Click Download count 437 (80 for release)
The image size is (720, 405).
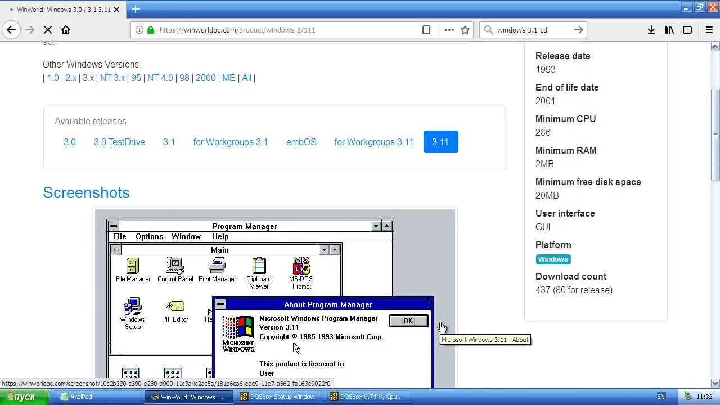point(574,290)
